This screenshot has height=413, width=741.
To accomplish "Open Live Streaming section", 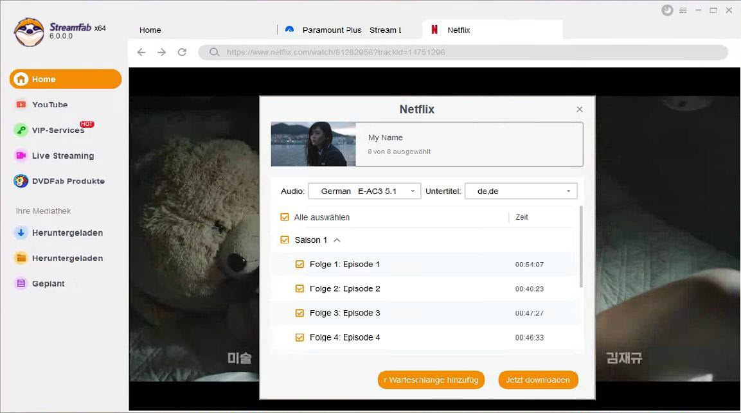I will pyautogui.click(x=63, y=155).
